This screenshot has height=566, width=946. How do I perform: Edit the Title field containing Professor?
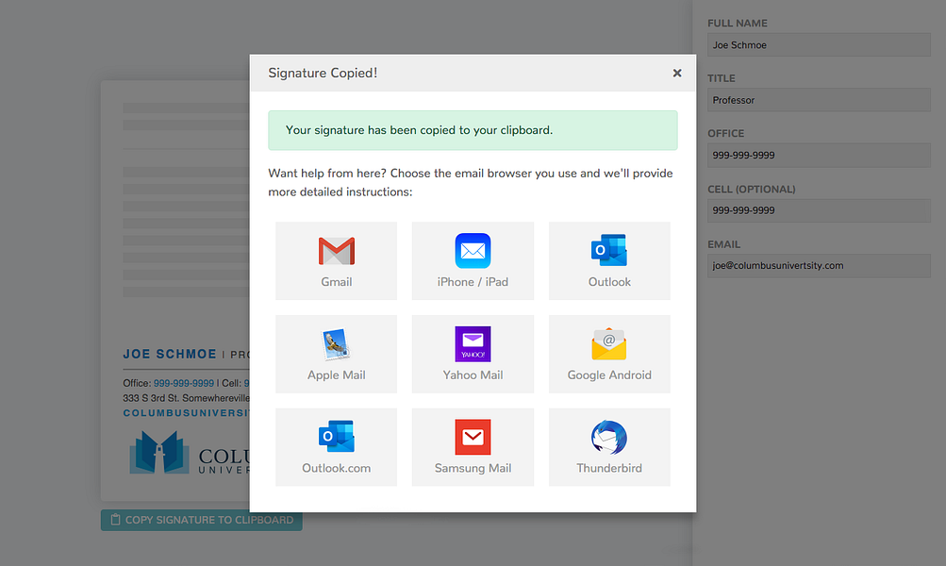pyautogui.click(x=819, y=100)
